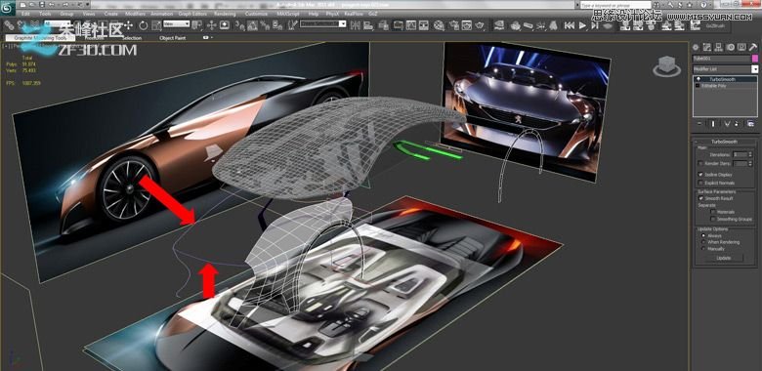Open the selection filter dropdown in toolbar
The height and width of the screenshot is (371, 762).
click(x=58, y=23)
